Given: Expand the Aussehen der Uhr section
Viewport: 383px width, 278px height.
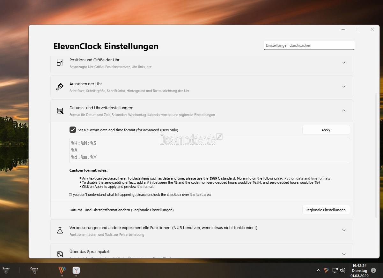Looking at the screenshot, I should [x=344, y=87].
